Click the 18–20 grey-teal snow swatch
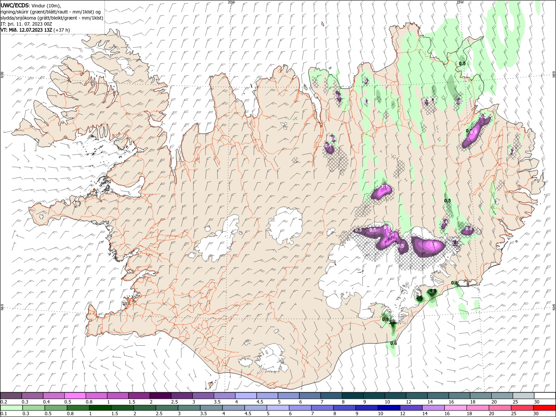Screen dimensions: 556x417 point(480,396)
